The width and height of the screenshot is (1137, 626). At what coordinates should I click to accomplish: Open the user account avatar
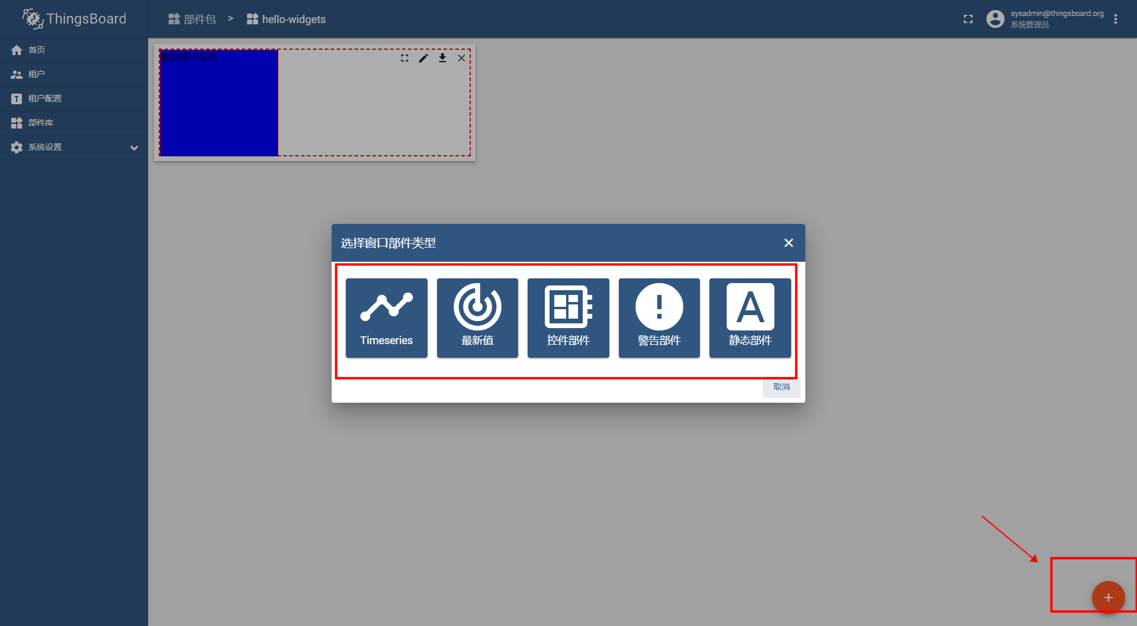pos(995,19)
